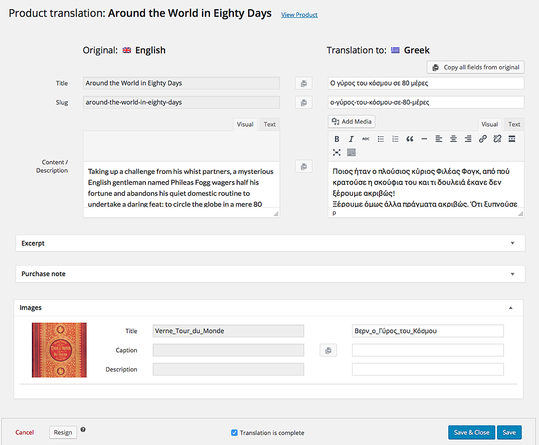Start a bulleted list in the editor
Viewport: 539px width, 445px height.
pos(380,139)
